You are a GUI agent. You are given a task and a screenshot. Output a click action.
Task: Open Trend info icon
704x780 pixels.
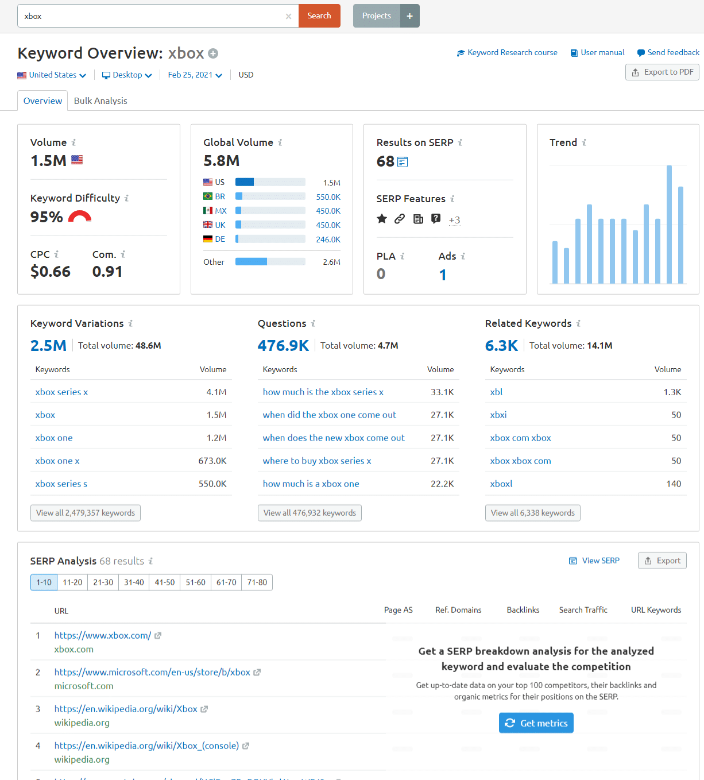click(584, 142)
